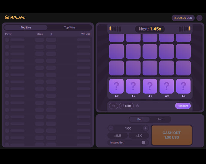Pick the third question mark tile
Viewport: 206px width, 164px height.
point(150,86)
